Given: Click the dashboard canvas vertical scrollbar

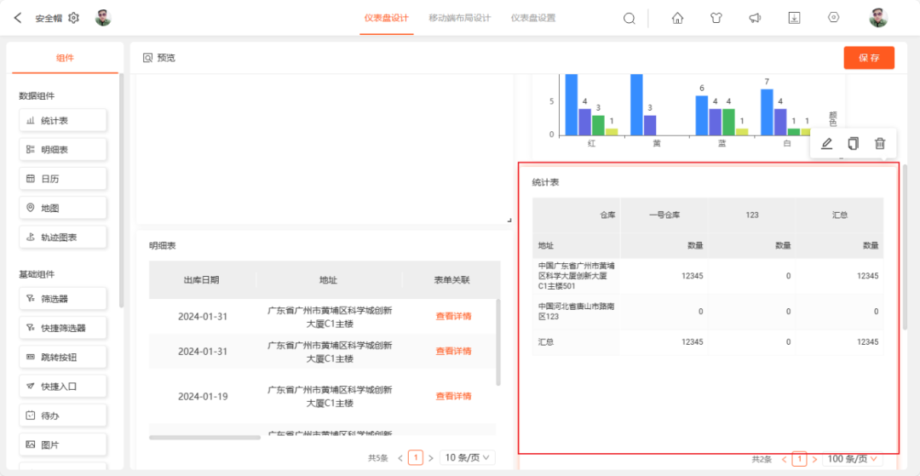Looking at the screenshot, I should [x=906, y=246].
